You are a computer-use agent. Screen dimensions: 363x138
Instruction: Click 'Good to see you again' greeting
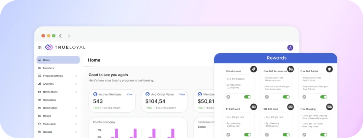pos(108,75)
